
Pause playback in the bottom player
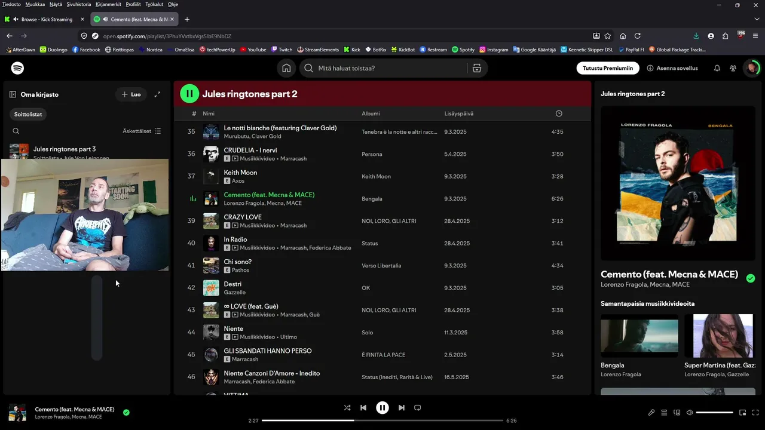click(x=382, y=408)
